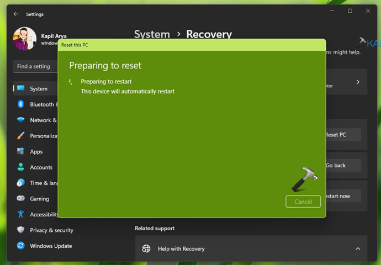
Task: Click the Gaming controller icon
Action: (x=20, y=198)
